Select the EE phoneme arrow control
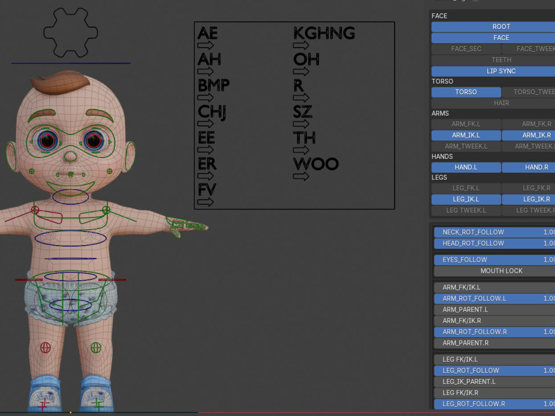 [x=206, y=150]
